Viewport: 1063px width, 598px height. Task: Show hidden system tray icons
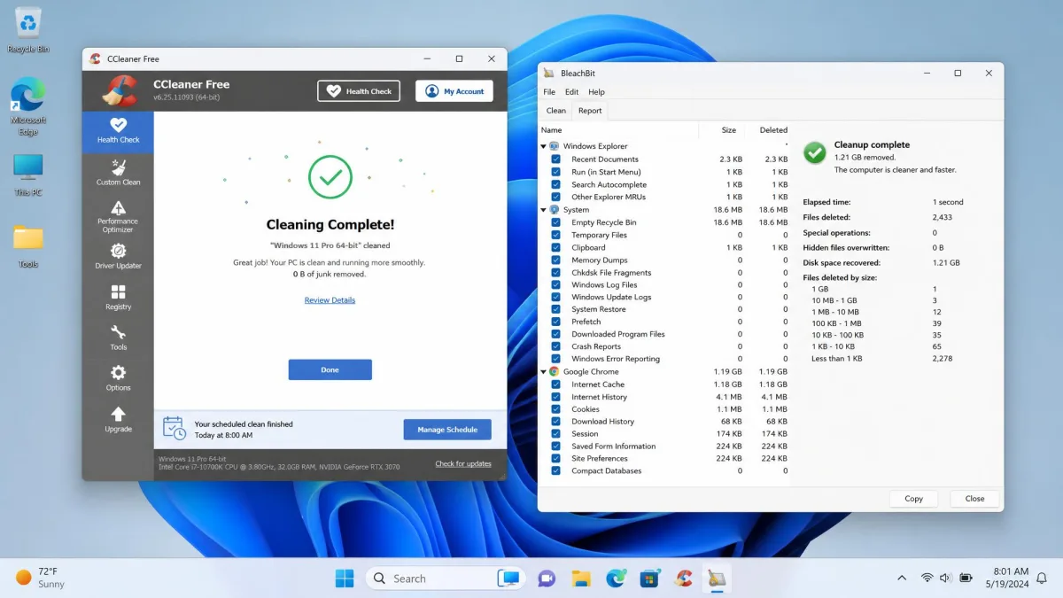(x=902, y=578)
